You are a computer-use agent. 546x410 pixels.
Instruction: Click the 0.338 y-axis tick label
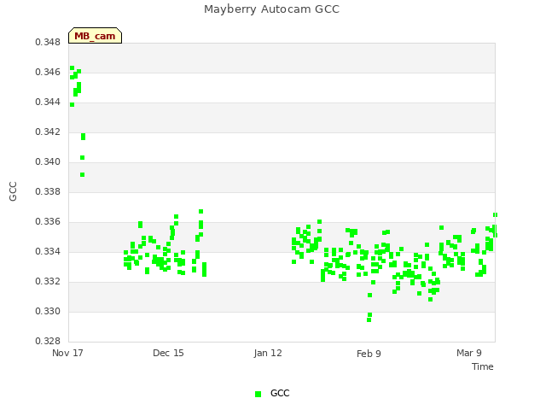(48, 191)
